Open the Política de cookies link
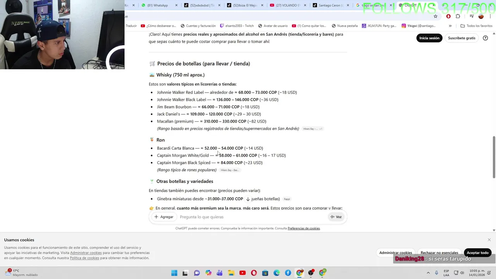The height and width of the screenshot is (279, 496). click(84, 258)
